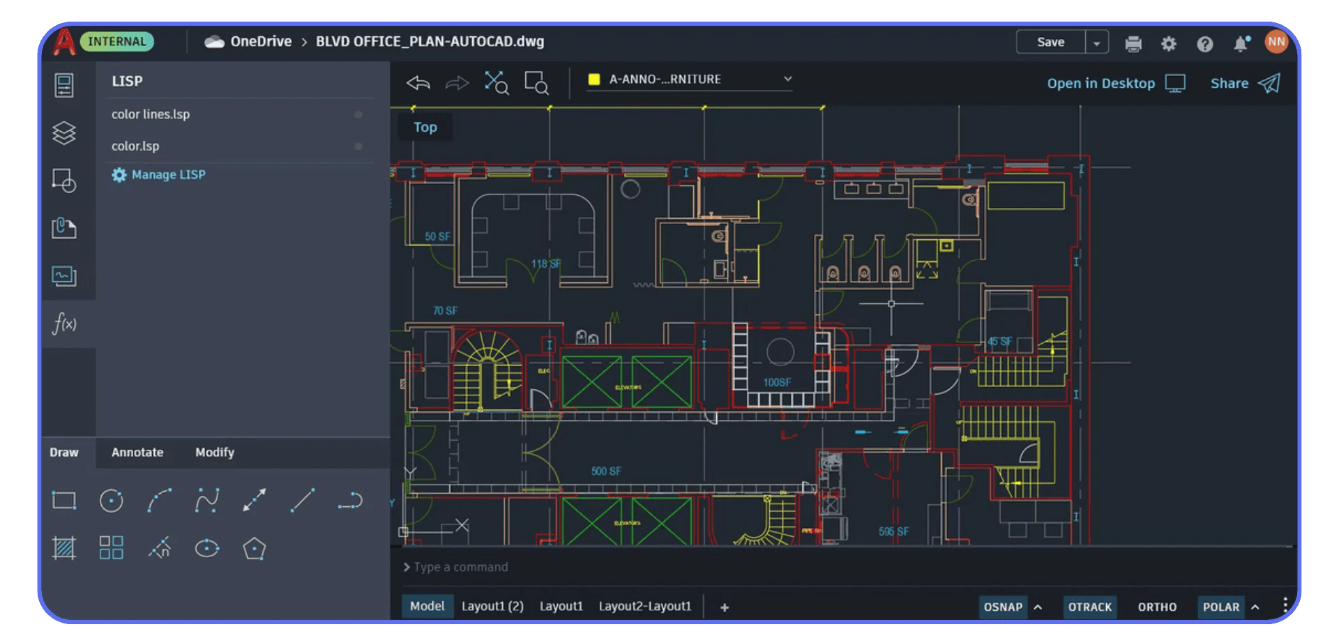Select the Ellipse drawing tool
The height and width of the screenshot is (643, 1339).
[x=206, y=547]
